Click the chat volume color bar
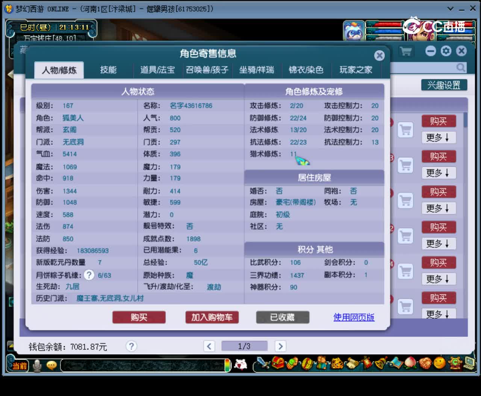 coord(227,365)
